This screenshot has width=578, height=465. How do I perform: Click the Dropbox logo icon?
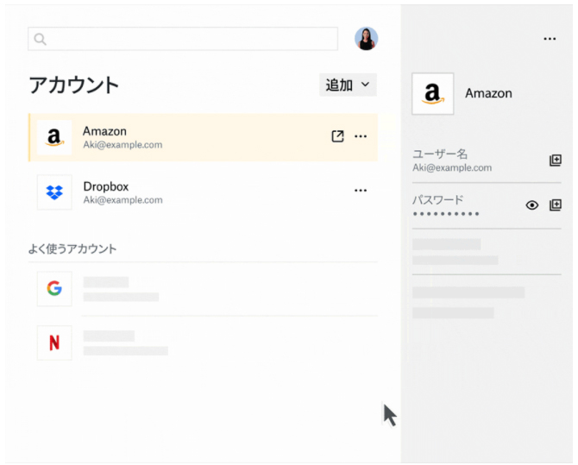point(54,192)
